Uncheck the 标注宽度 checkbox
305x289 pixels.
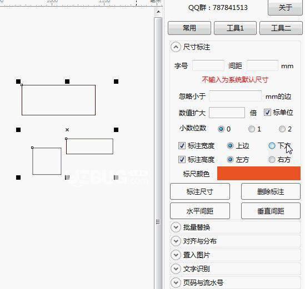[182, 146]
